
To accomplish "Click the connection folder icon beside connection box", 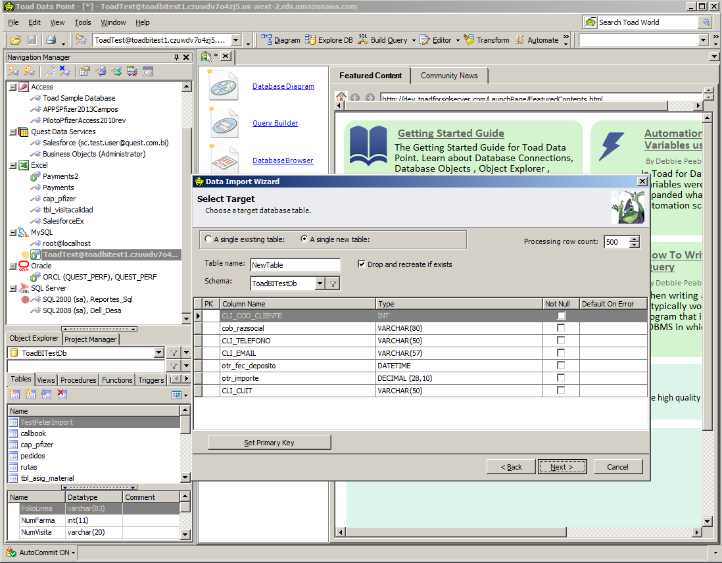I will 82,40.
